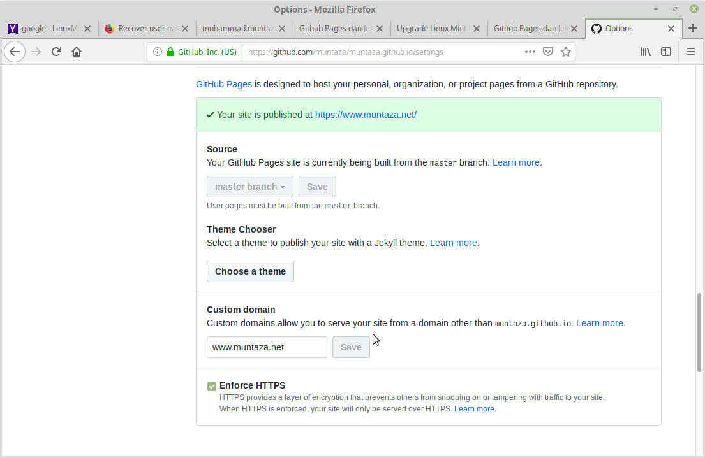Click the GitHub Pages link

pos(223,84)
